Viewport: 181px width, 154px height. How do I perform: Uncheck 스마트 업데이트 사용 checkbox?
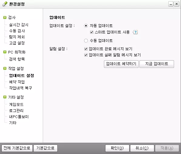click(92, 32)
